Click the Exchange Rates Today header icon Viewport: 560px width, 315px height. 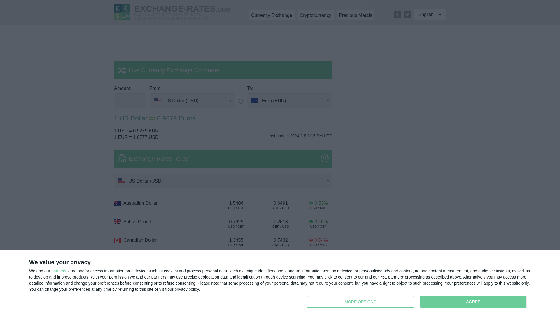(122, 158)
